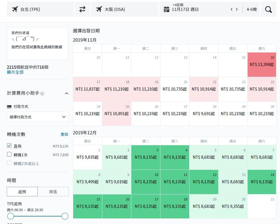Select the 起飛 time tab

[x=22, y=192]
